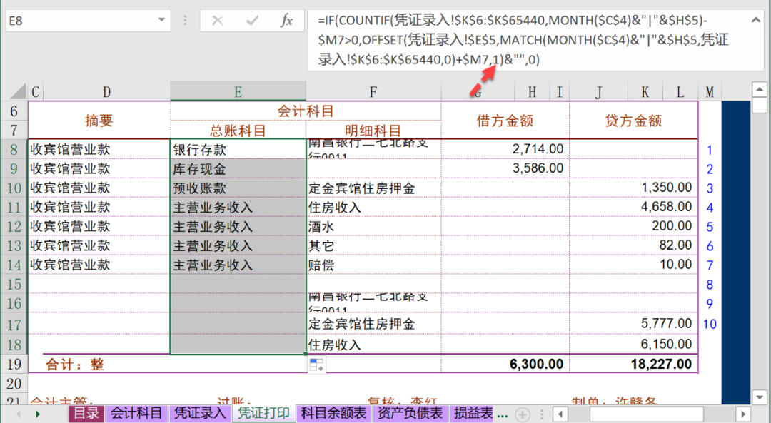Select row 19 header
Image resolution: width=771 pixels, height=423 pixels.
pyautogui.click(x=14, y=364)
